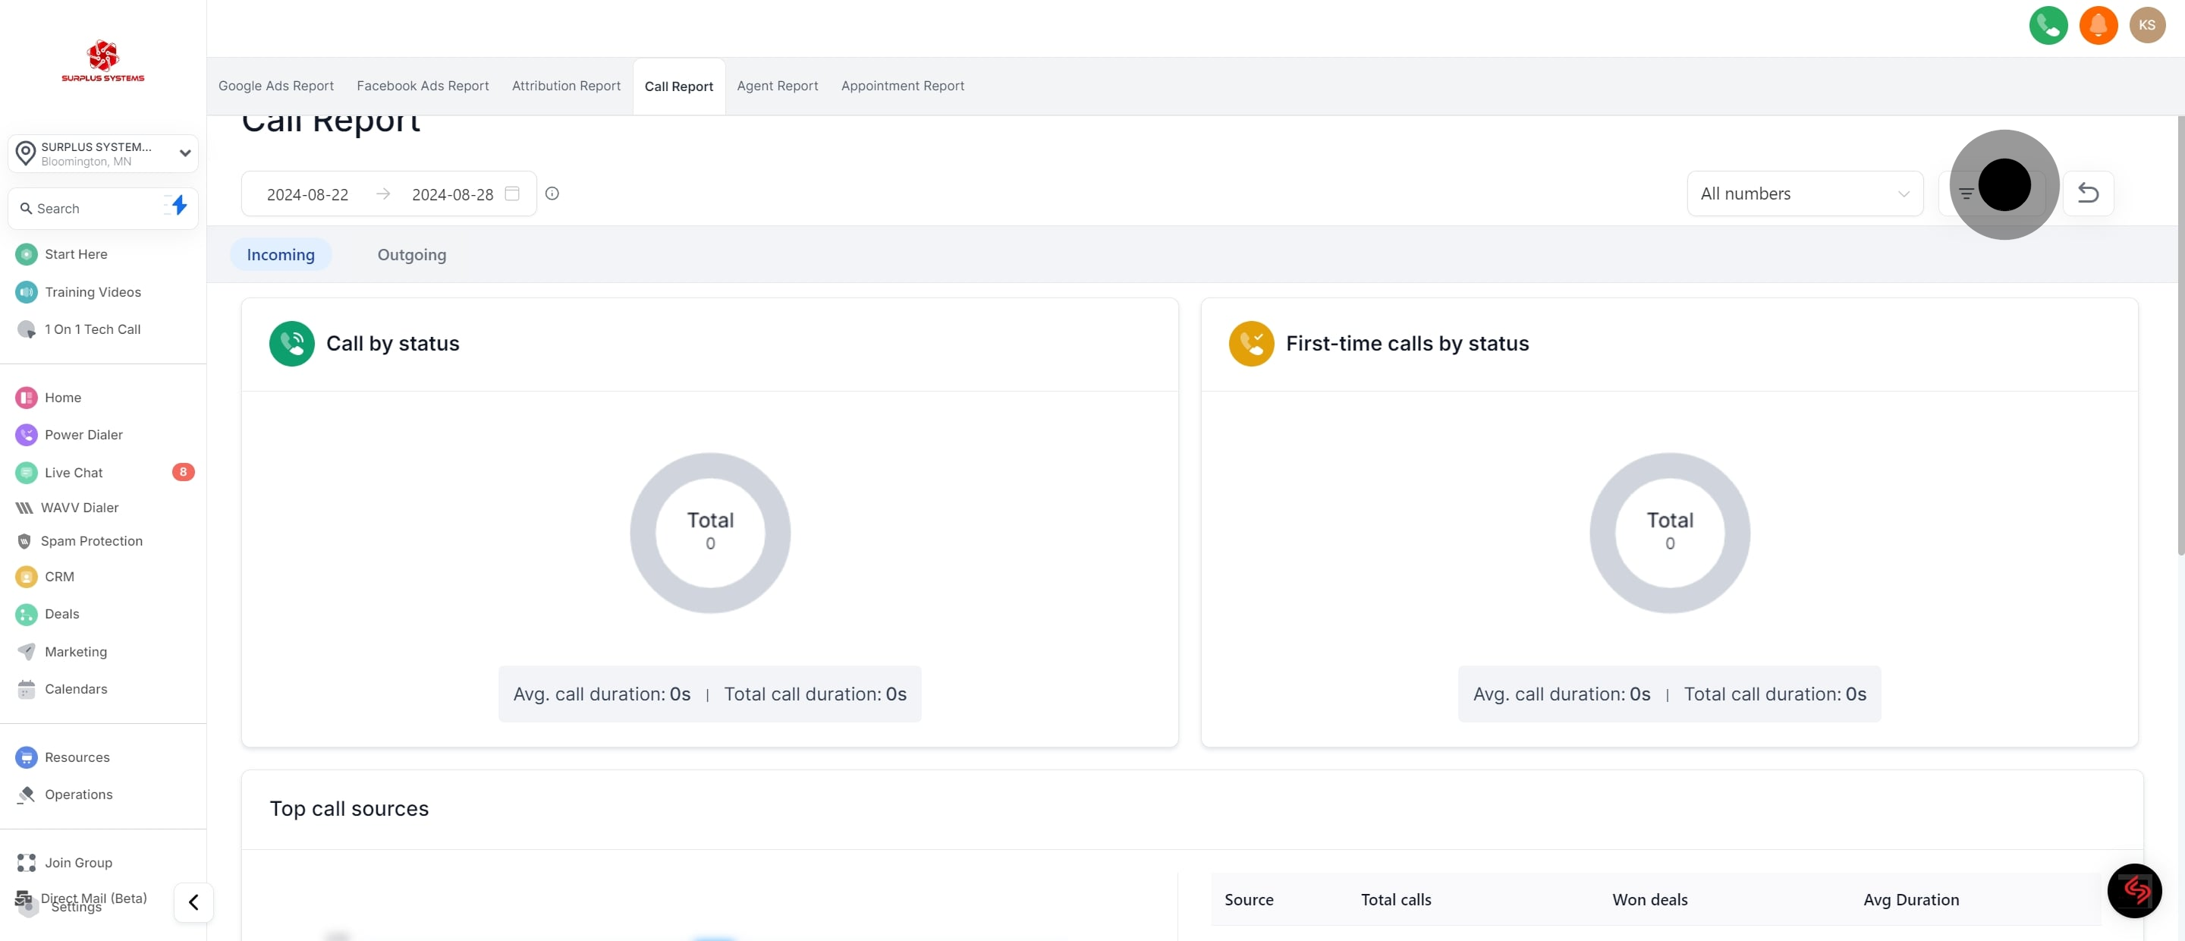Switch to Attribution Report tab
Viewport: 2185px width, 941px height.
[566, 86]
